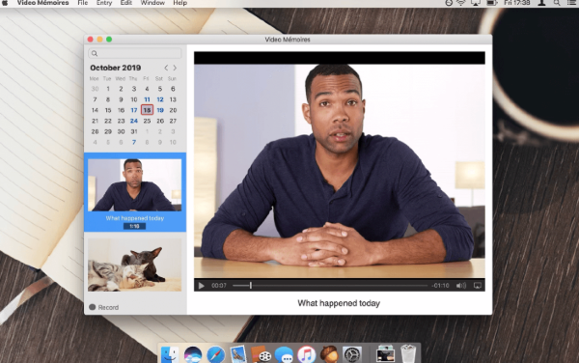The image size is (579, 363).
Task: Go to the next month in the calendar
Action: click(x=175, y=68)
